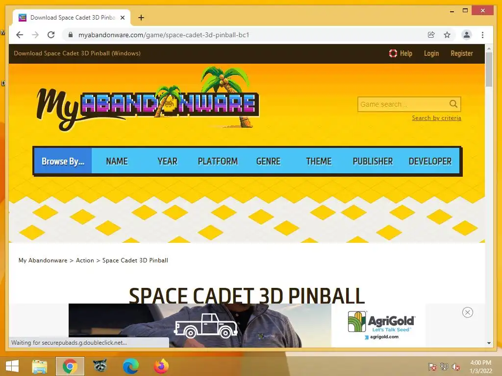The image size is (502, 376).
Task: Click the Browse By... label
Action: point(63,161)
